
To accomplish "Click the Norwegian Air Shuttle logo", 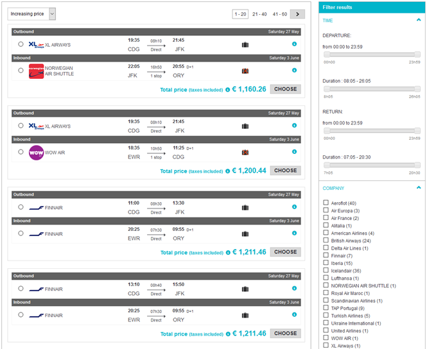I will point(36,71).
